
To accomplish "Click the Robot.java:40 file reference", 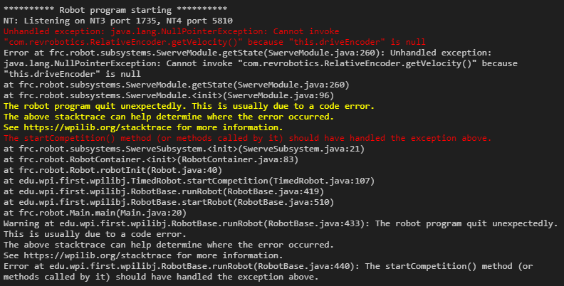I will pos(184,170).
